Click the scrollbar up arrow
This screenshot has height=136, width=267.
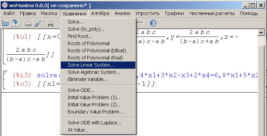[x=261, y=32]
